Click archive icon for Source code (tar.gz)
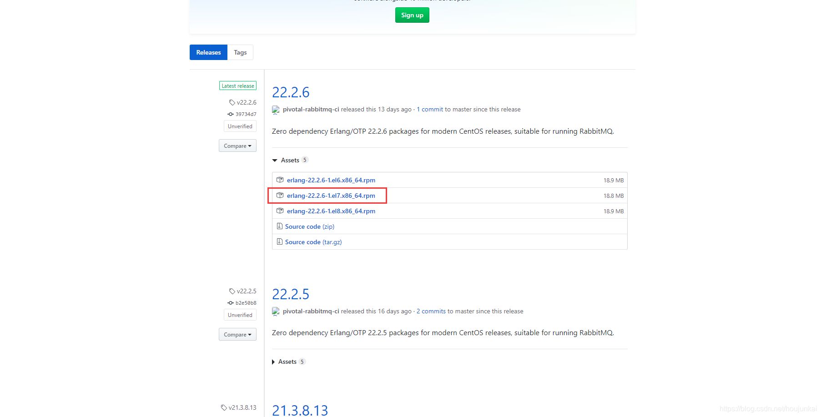Screen dimensions: 821x417 coord(280,241)
